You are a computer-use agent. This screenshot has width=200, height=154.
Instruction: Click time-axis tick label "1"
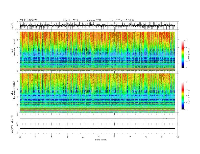[36, 137]
